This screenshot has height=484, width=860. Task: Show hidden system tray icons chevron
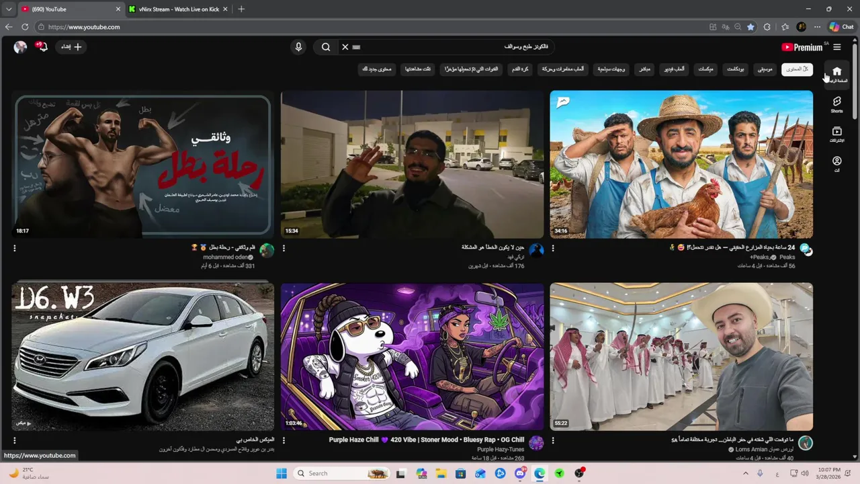745,473
